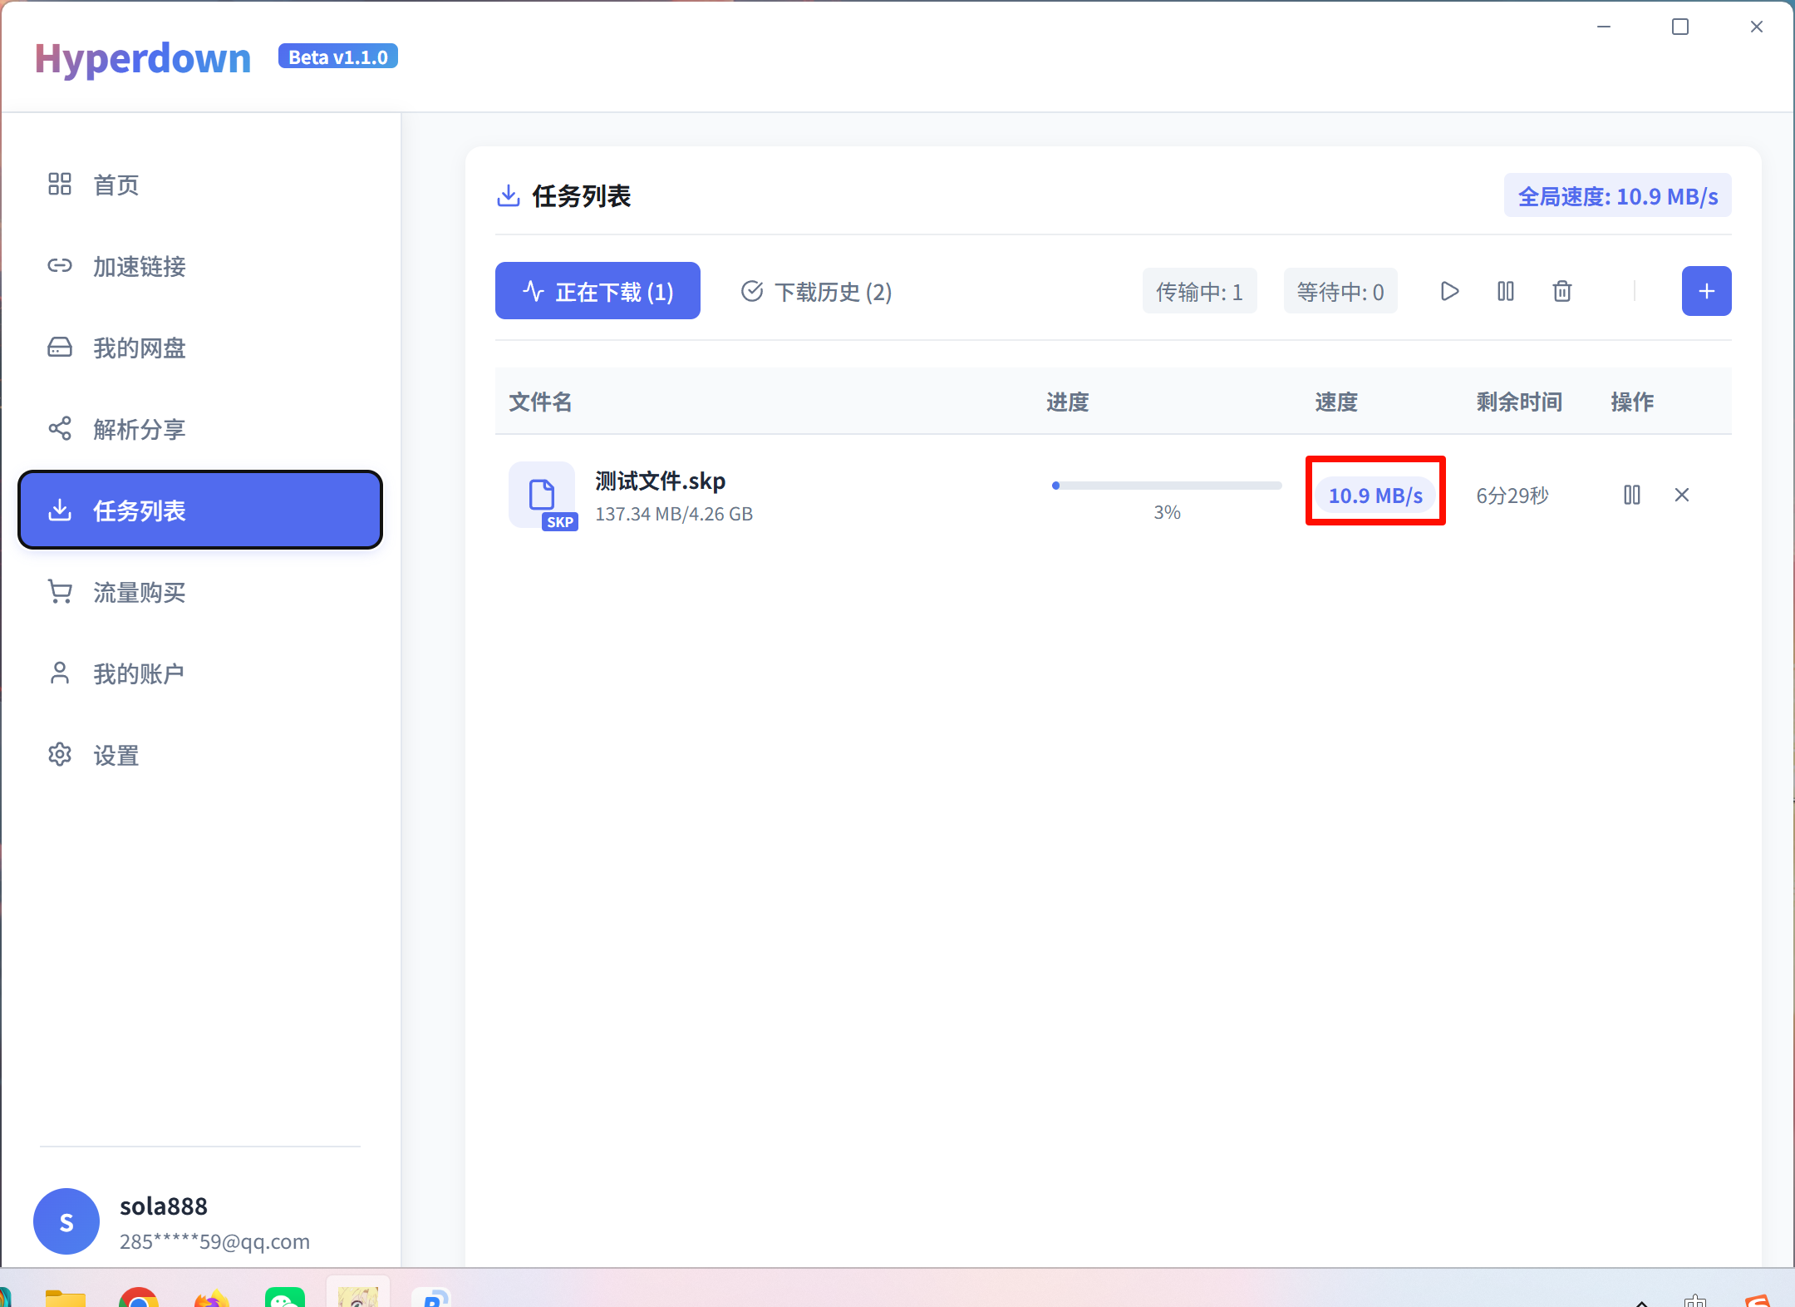Click the 传输中: 1 status badge
Image resolution: width=1795 pixels, height=1307 pixels.
(x=1199, y=291)
